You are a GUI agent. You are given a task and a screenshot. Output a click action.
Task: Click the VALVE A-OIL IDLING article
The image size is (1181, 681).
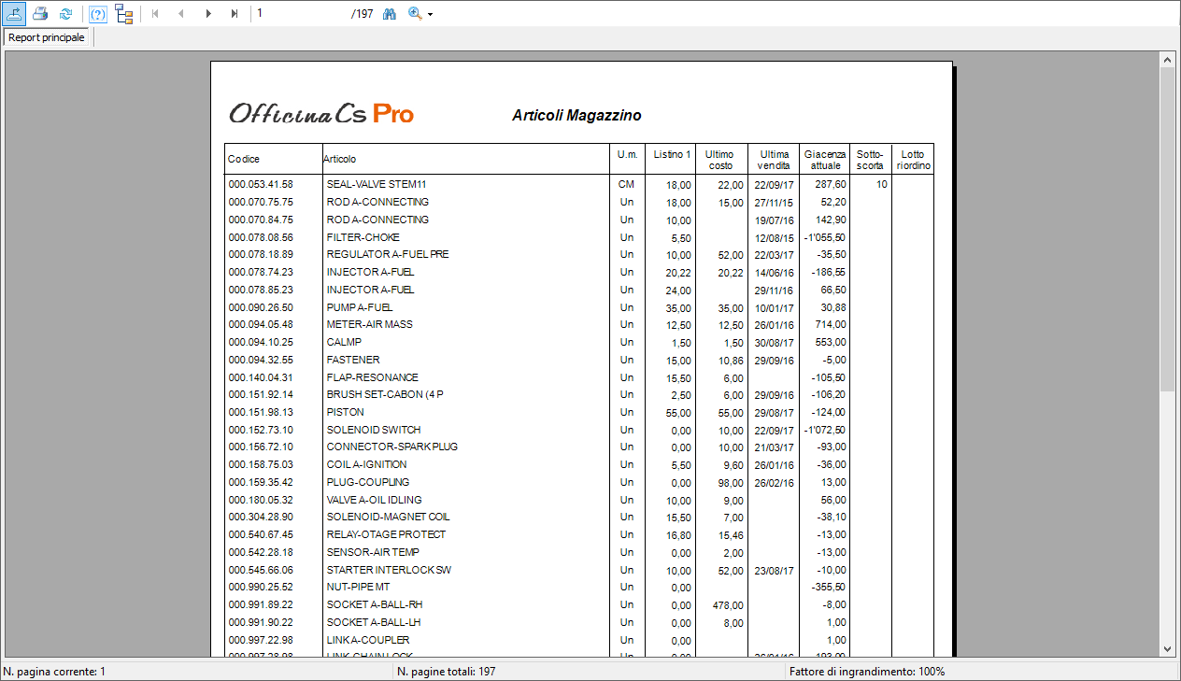375,500
